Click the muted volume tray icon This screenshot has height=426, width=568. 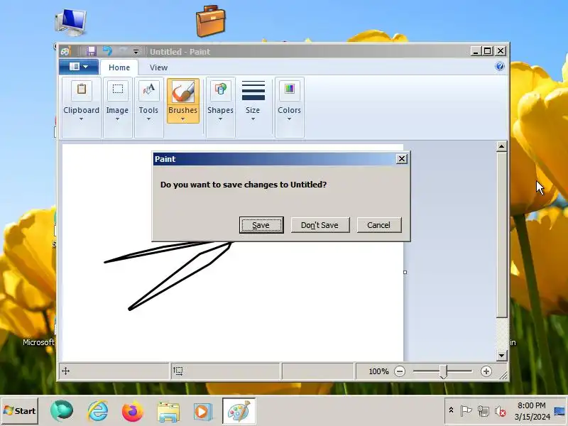pos(501,411)
